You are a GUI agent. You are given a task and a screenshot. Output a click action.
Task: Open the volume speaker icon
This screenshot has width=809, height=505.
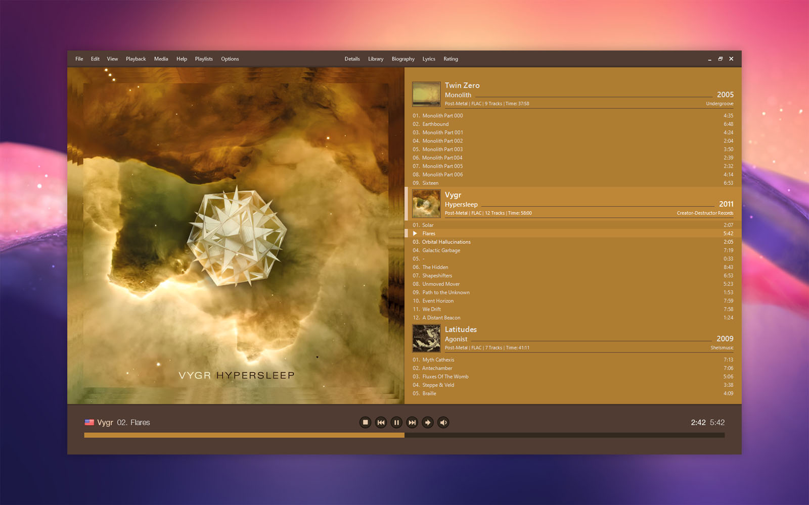click(x=443, y=422)
